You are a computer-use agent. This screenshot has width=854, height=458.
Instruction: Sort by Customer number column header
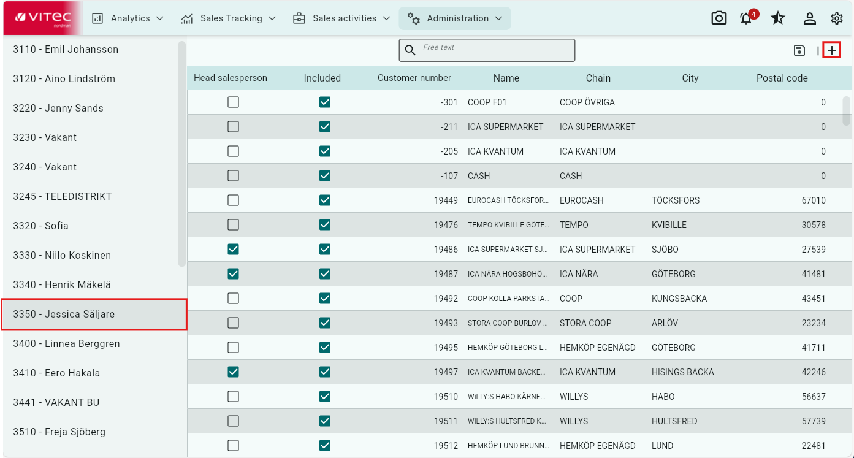[414, 78]
